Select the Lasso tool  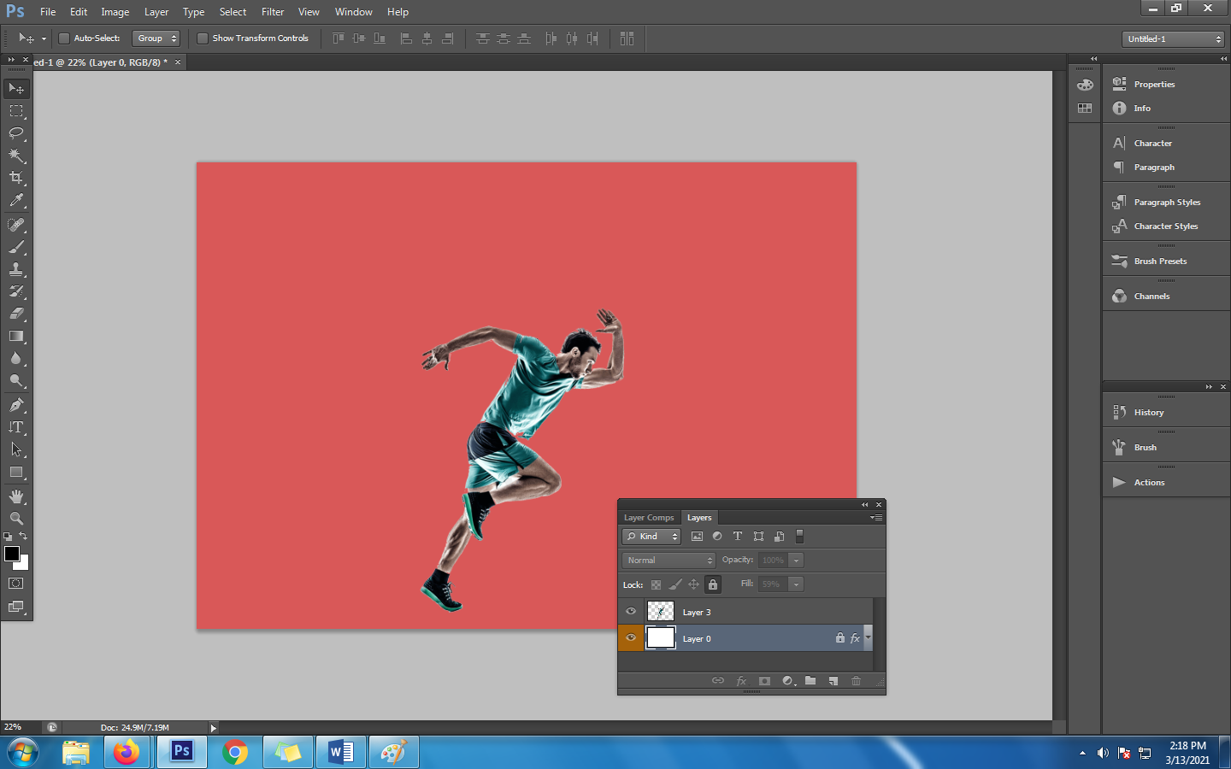point(16,133)
